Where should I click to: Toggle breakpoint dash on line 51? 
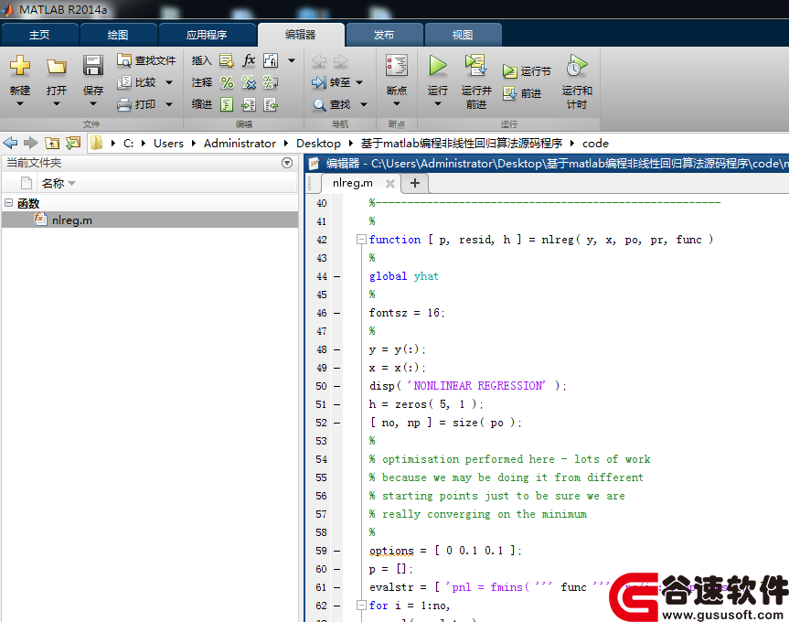coord(337,404)
